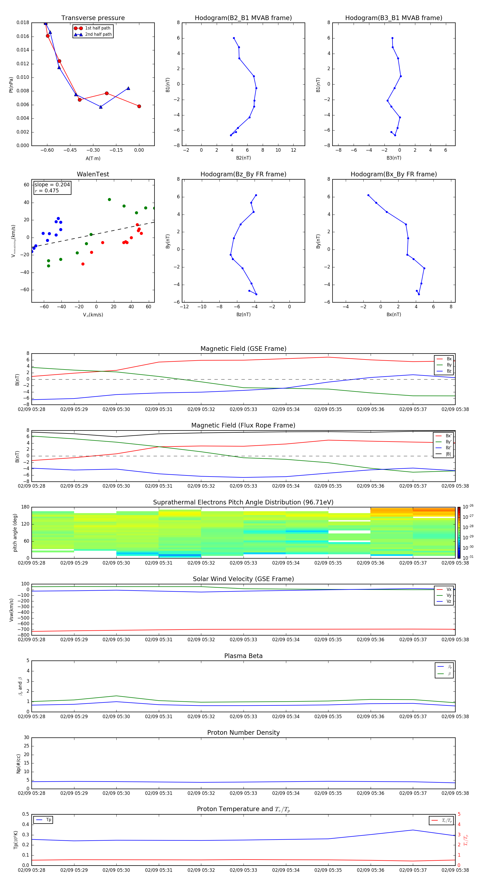
Task: Select 'Bx' in the GSE Frame legend
Action: point(444,359)
